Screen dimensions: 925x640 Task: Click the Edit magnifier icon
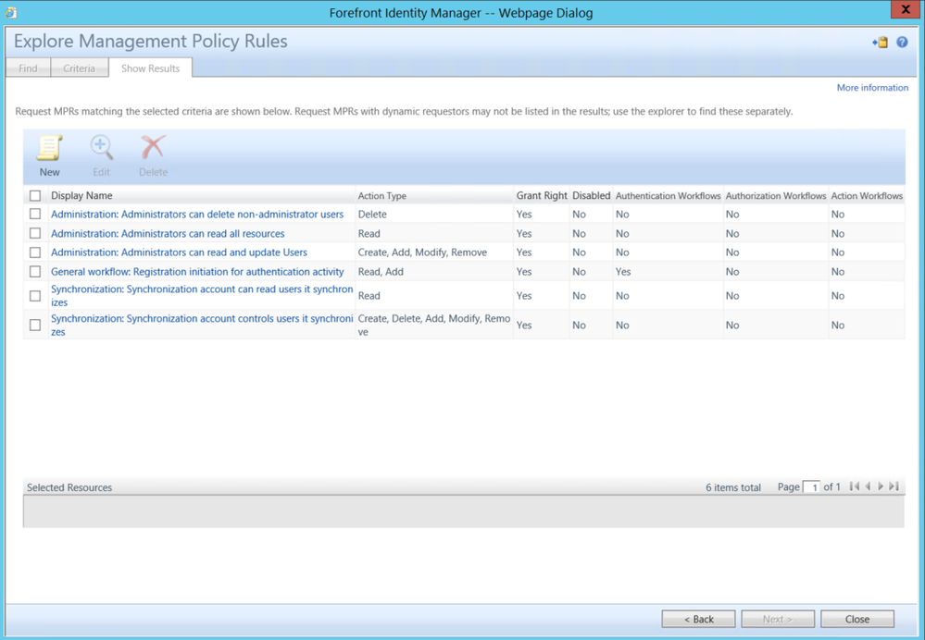[x=102, y=148]
